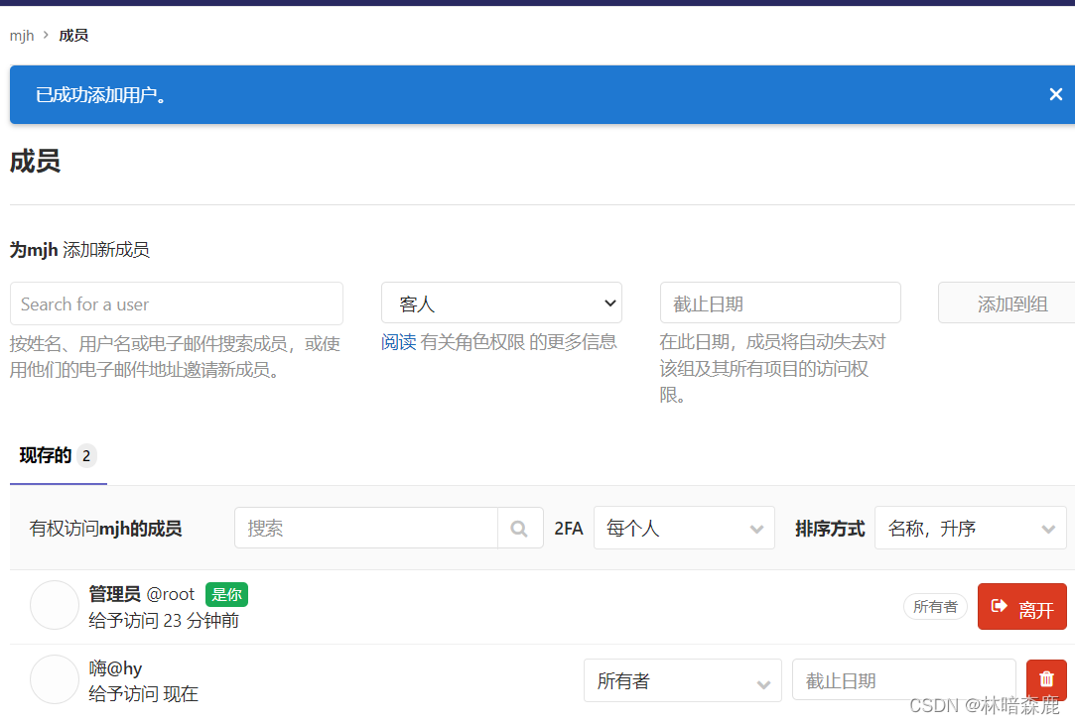
Task: Click the 所有者 badge beside 管理员
Action: pos(935,606)
